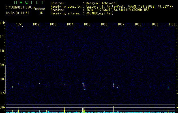The image size is (178, 113).
Task: Click the 1.0 kHz frequency axis label
Action: 2,51
